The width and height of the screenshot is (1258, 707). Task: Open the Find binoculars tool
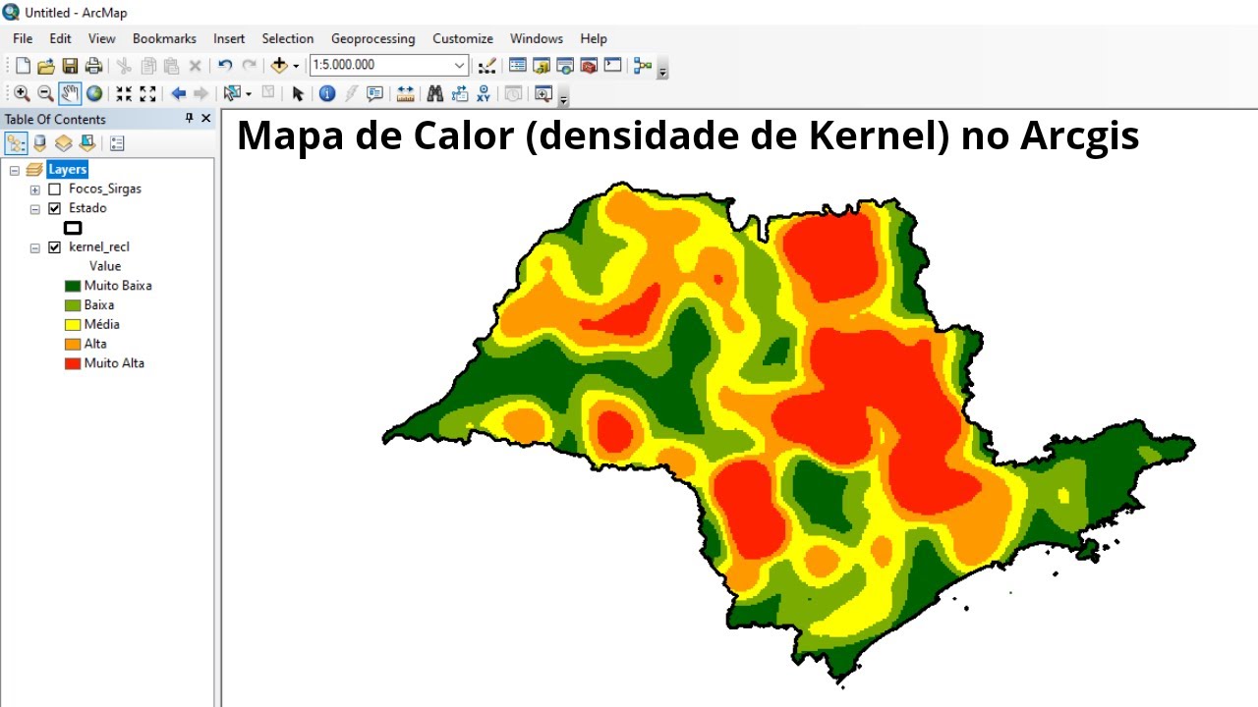coord(435,93)
